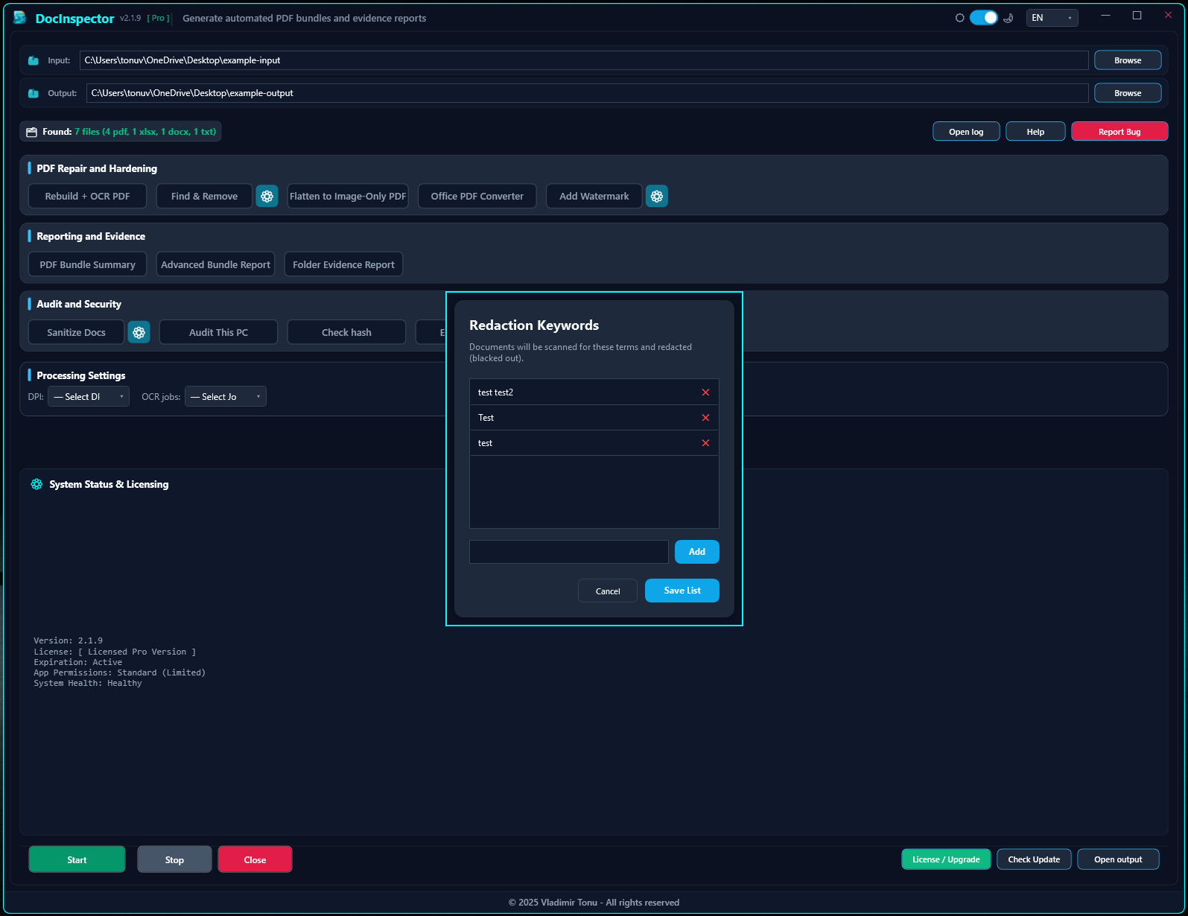Open the OCR jobs dropdown

point(226,396)
